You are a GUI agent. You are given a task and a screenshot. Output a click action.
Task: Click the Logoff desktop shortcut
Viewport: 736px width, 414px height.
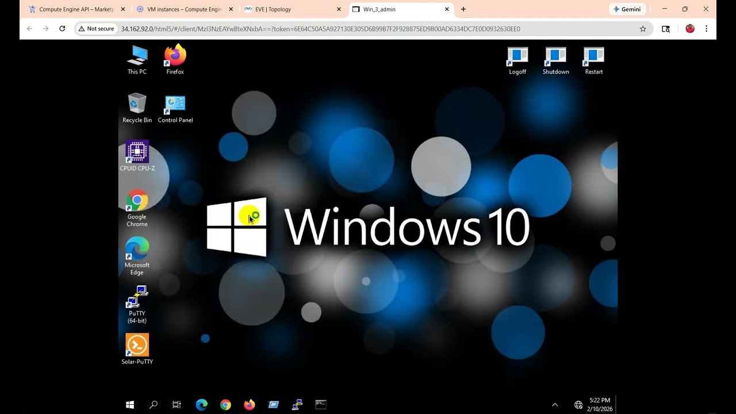pyautogui.click(x=517, y=61)
